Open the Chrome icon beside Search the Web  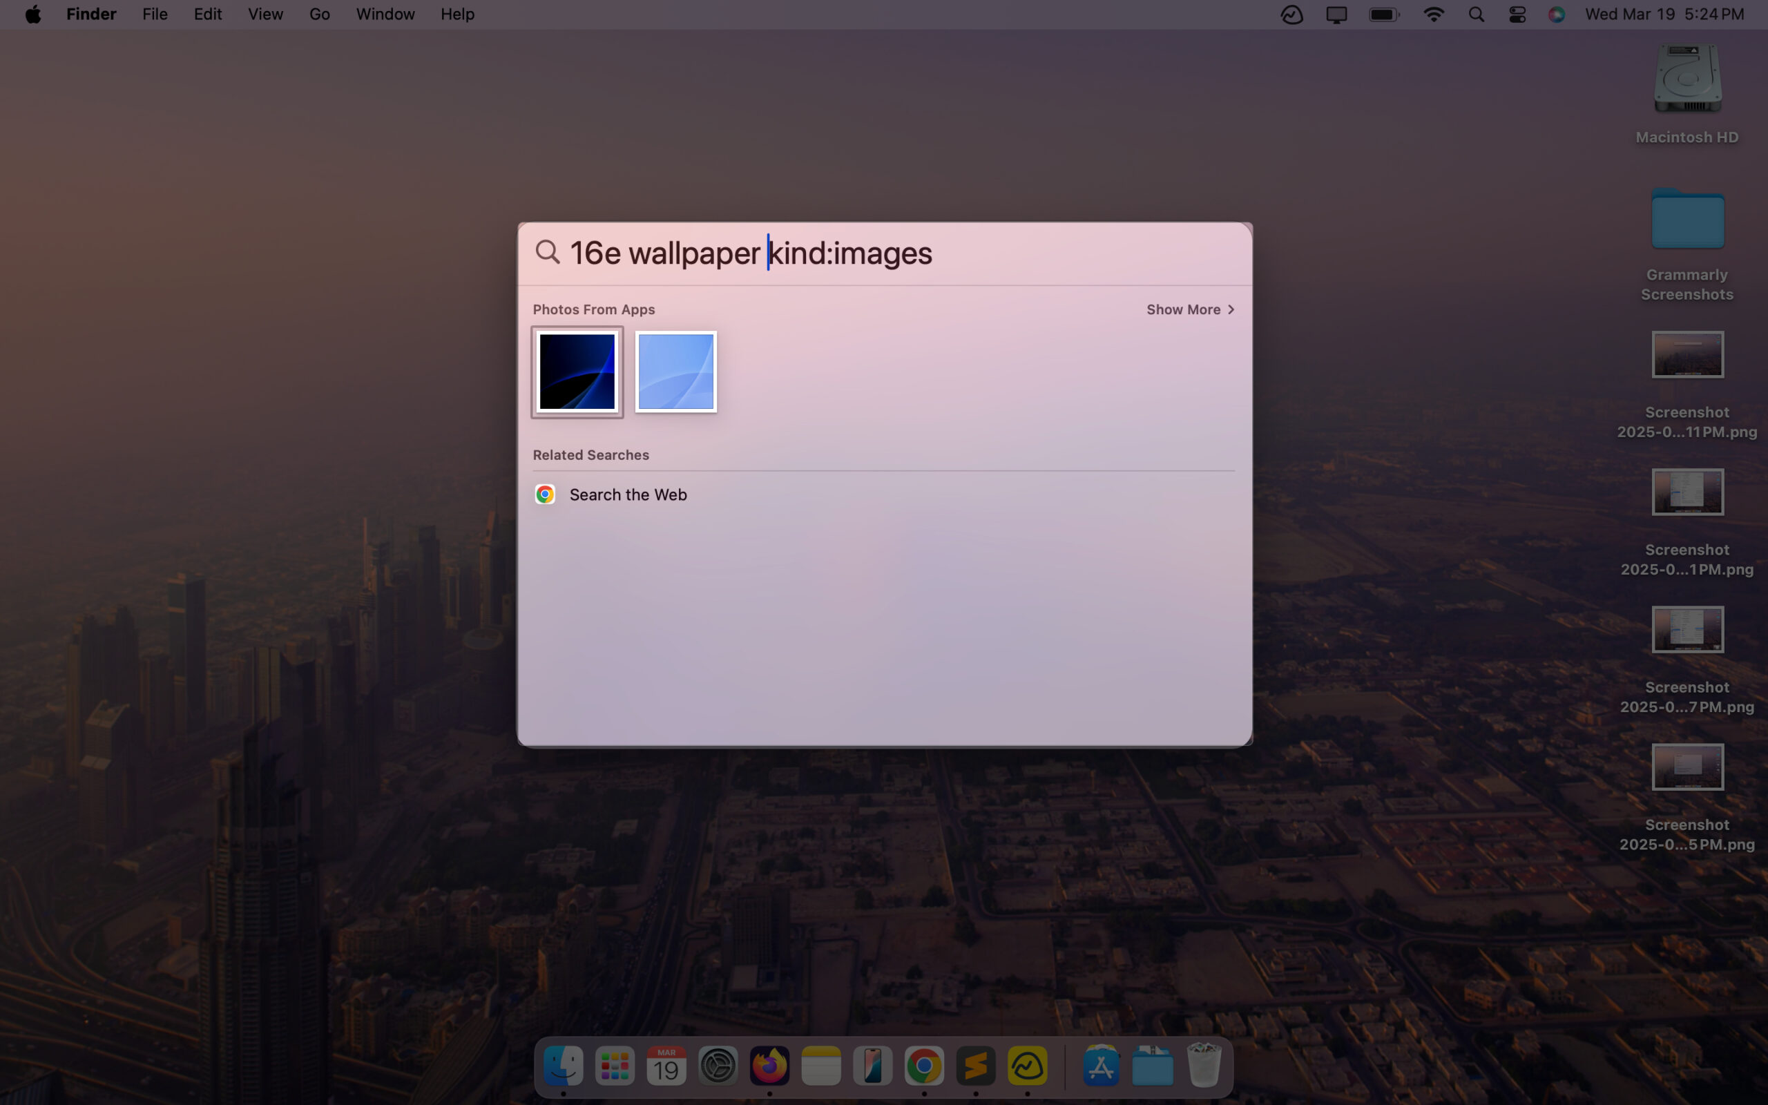[545, 494]
